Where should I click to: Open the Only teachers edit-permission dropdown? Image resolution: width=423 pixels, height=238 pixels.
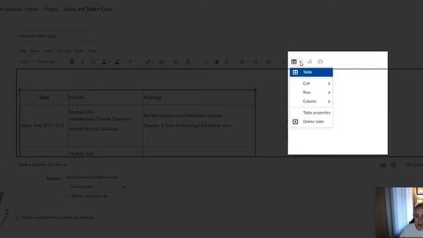pyautogui.click(x=96, y=186)
